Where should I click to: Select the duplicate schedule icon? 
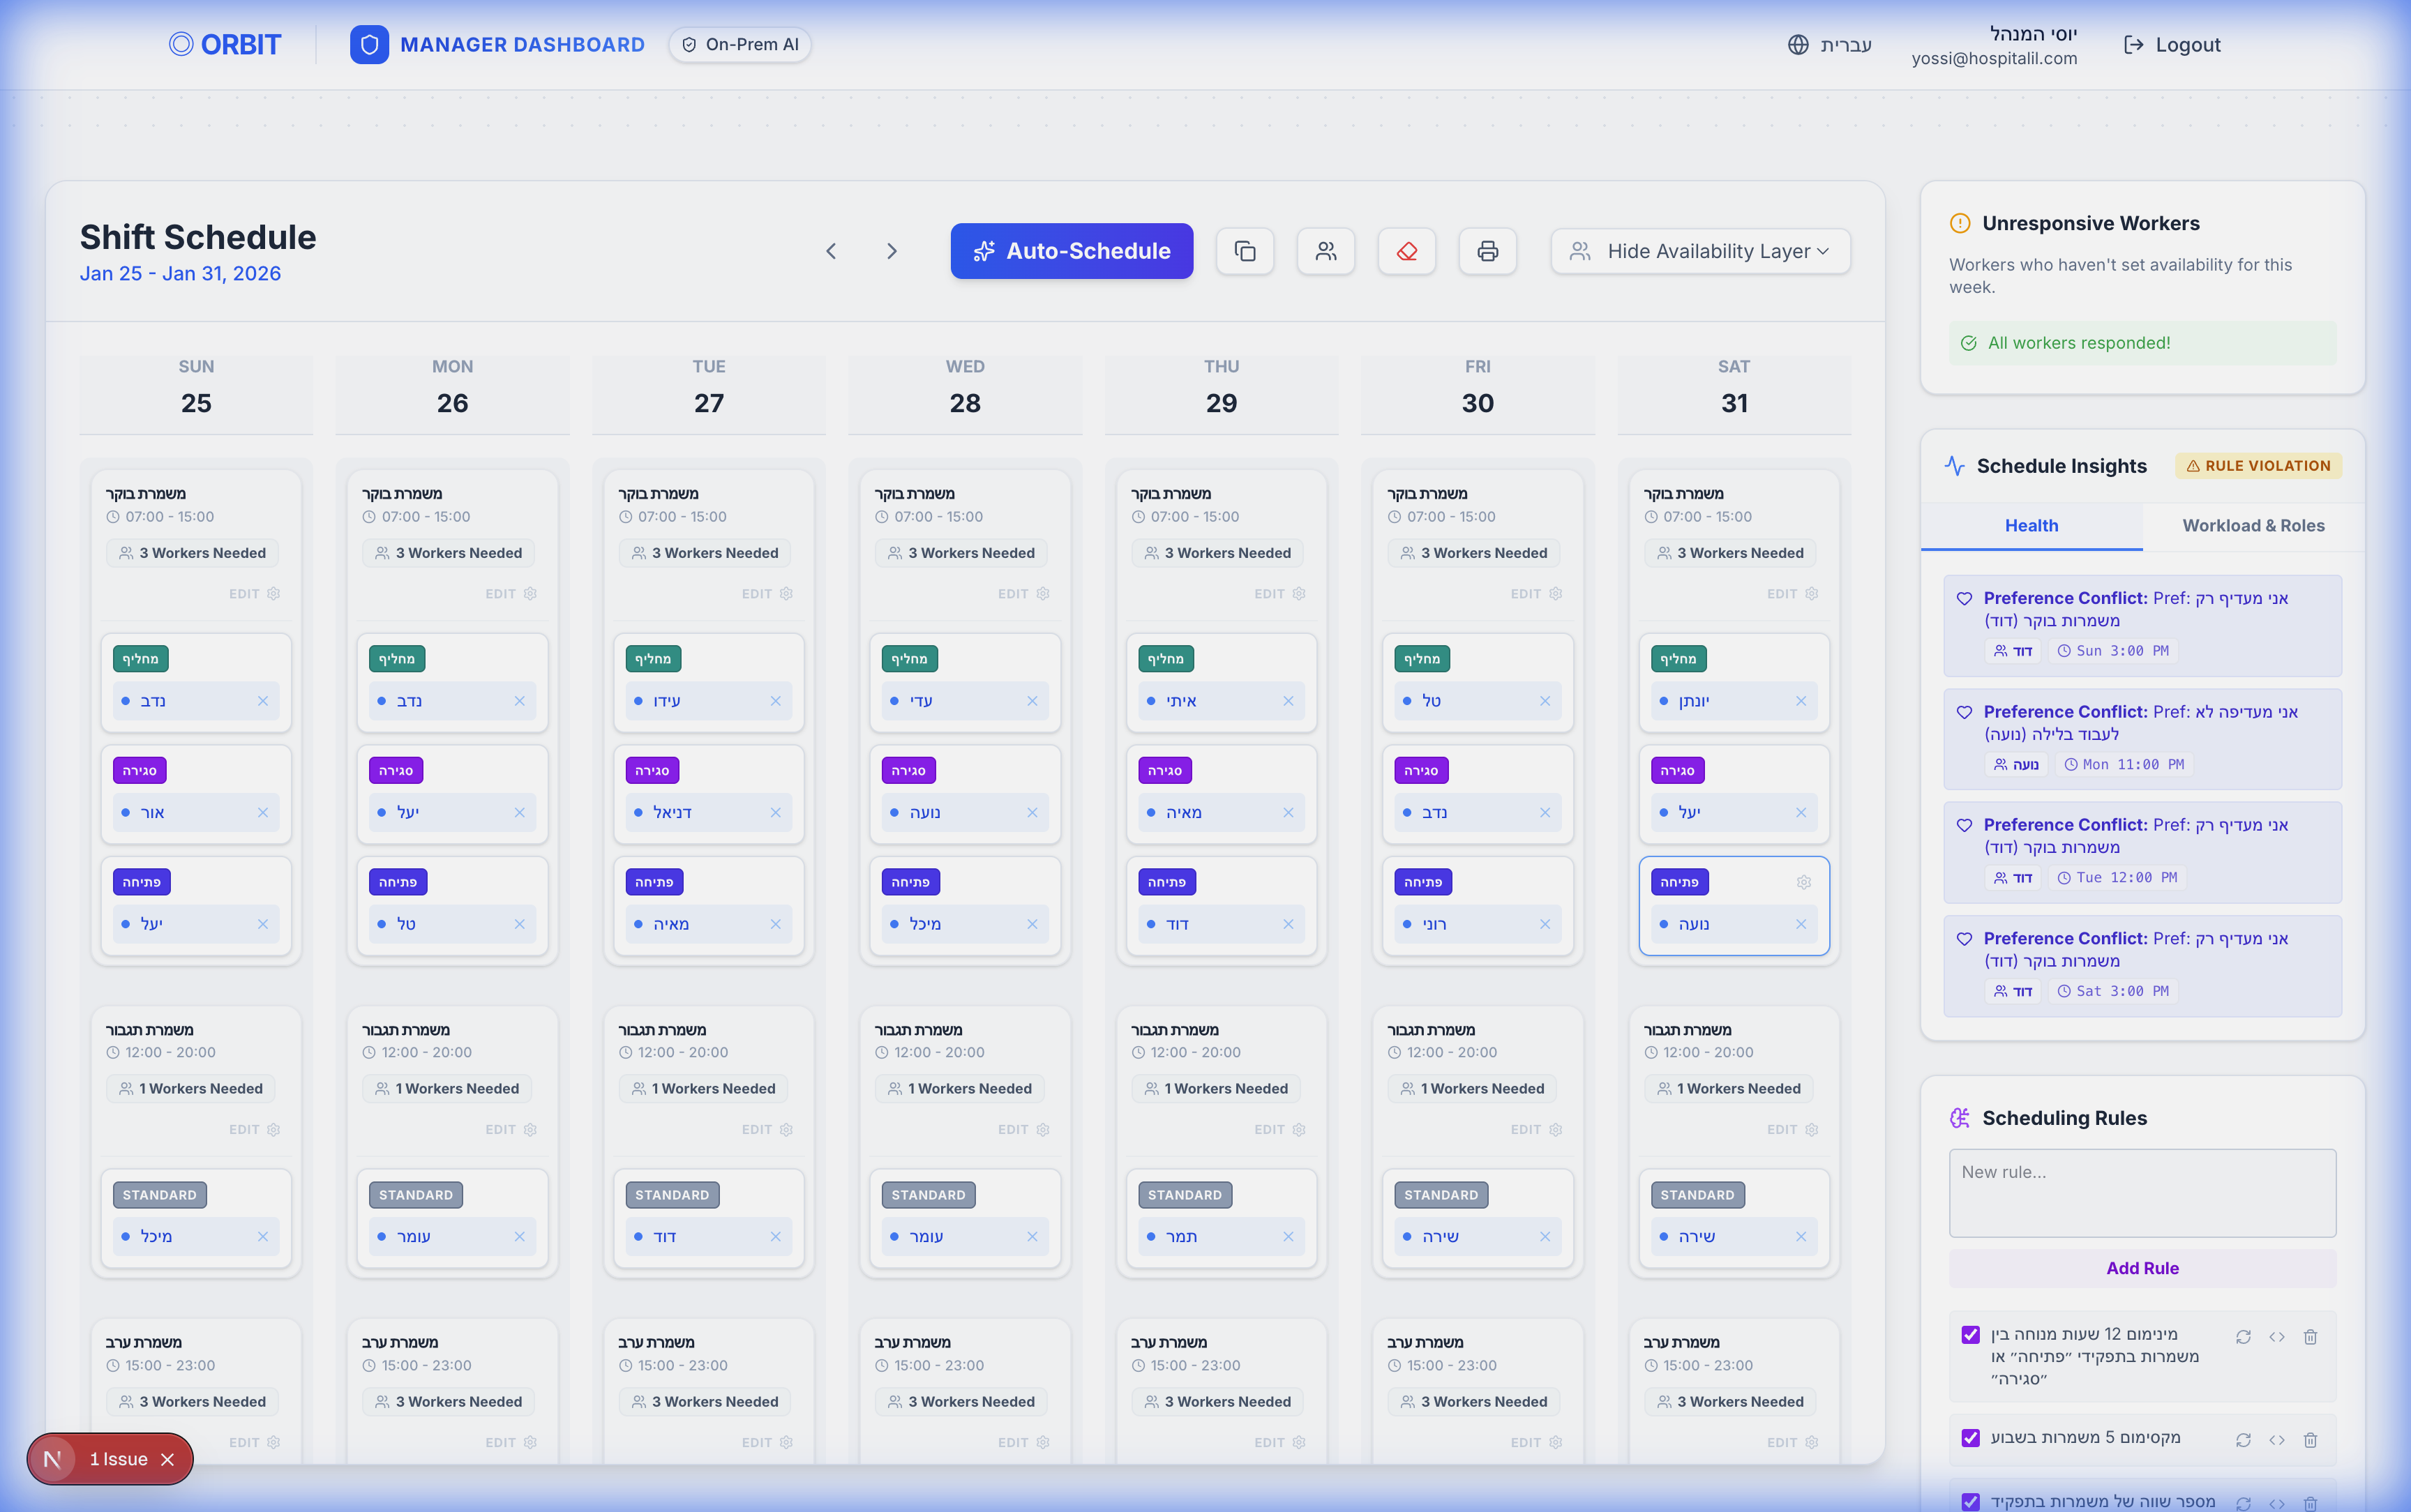pyautogui.click(x=1245, y=251)
